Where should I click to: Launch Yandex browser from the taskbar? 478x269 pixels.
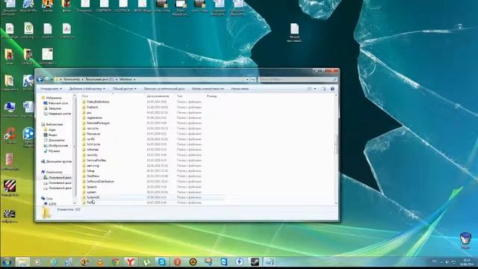131,262
